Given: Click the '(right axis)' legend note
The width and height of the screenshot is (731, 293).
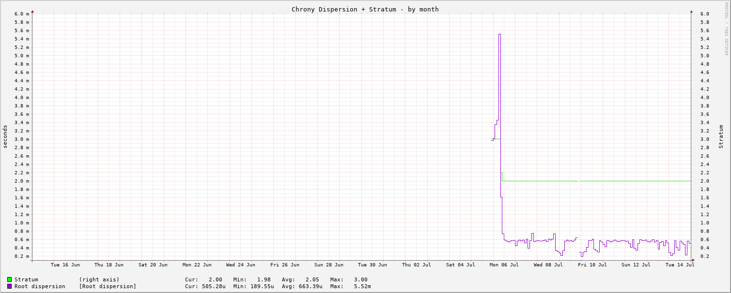Looking at the screenshot, I should (99, 279).
